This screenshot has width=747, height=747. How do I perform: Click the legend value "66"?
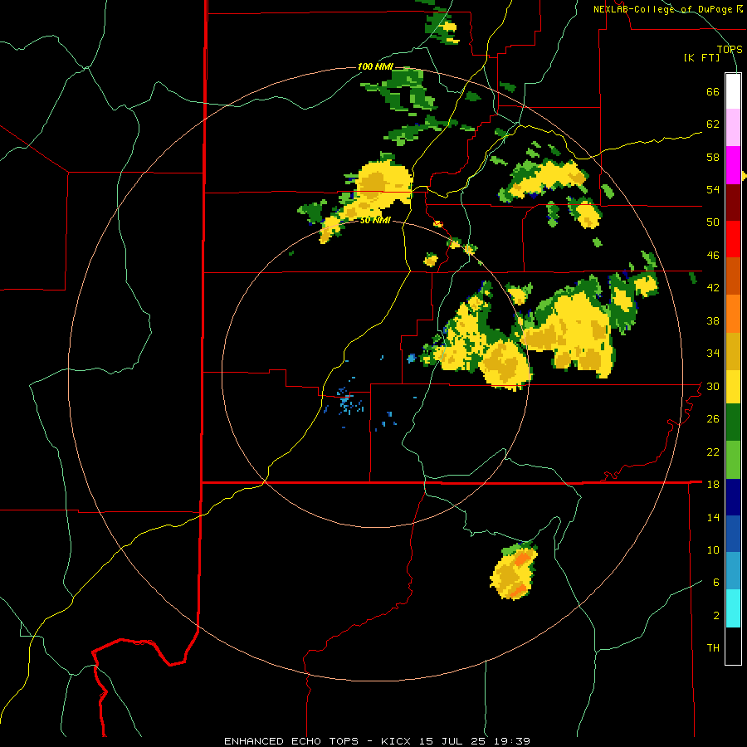[713, 92]
